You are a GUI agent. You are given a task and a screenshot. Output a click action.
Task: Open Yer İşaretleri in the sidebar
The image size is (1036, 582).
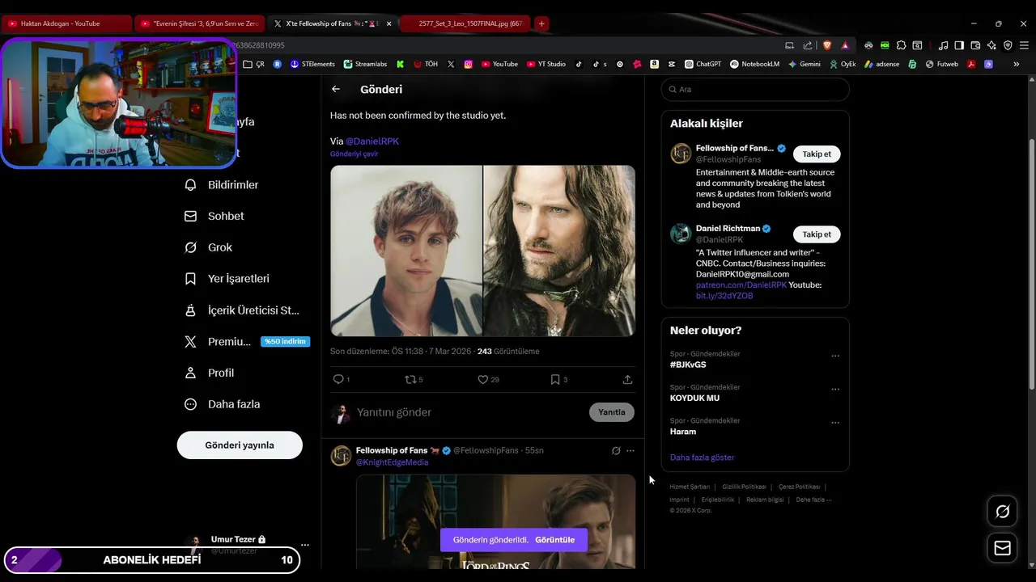(x=227, y=279)
